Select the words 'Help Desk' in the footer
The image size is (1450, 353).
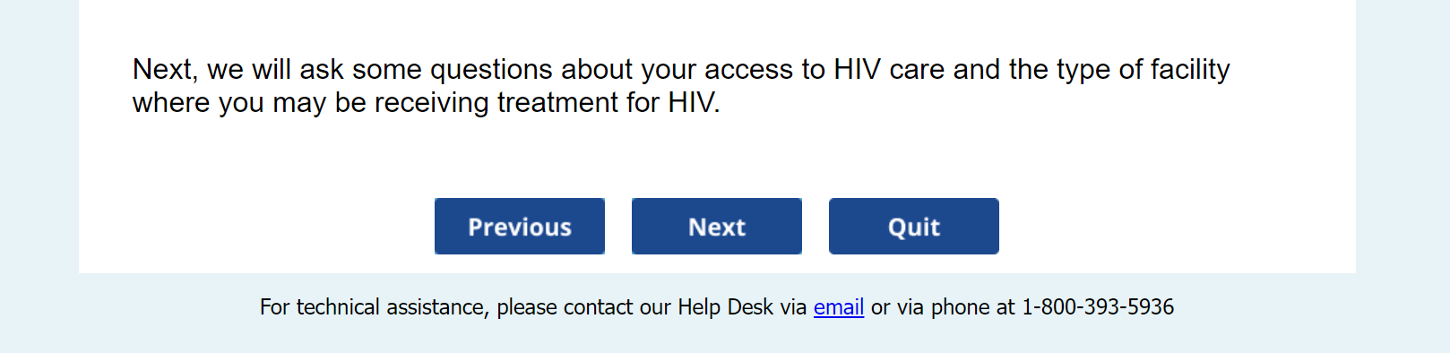[725, 307]
